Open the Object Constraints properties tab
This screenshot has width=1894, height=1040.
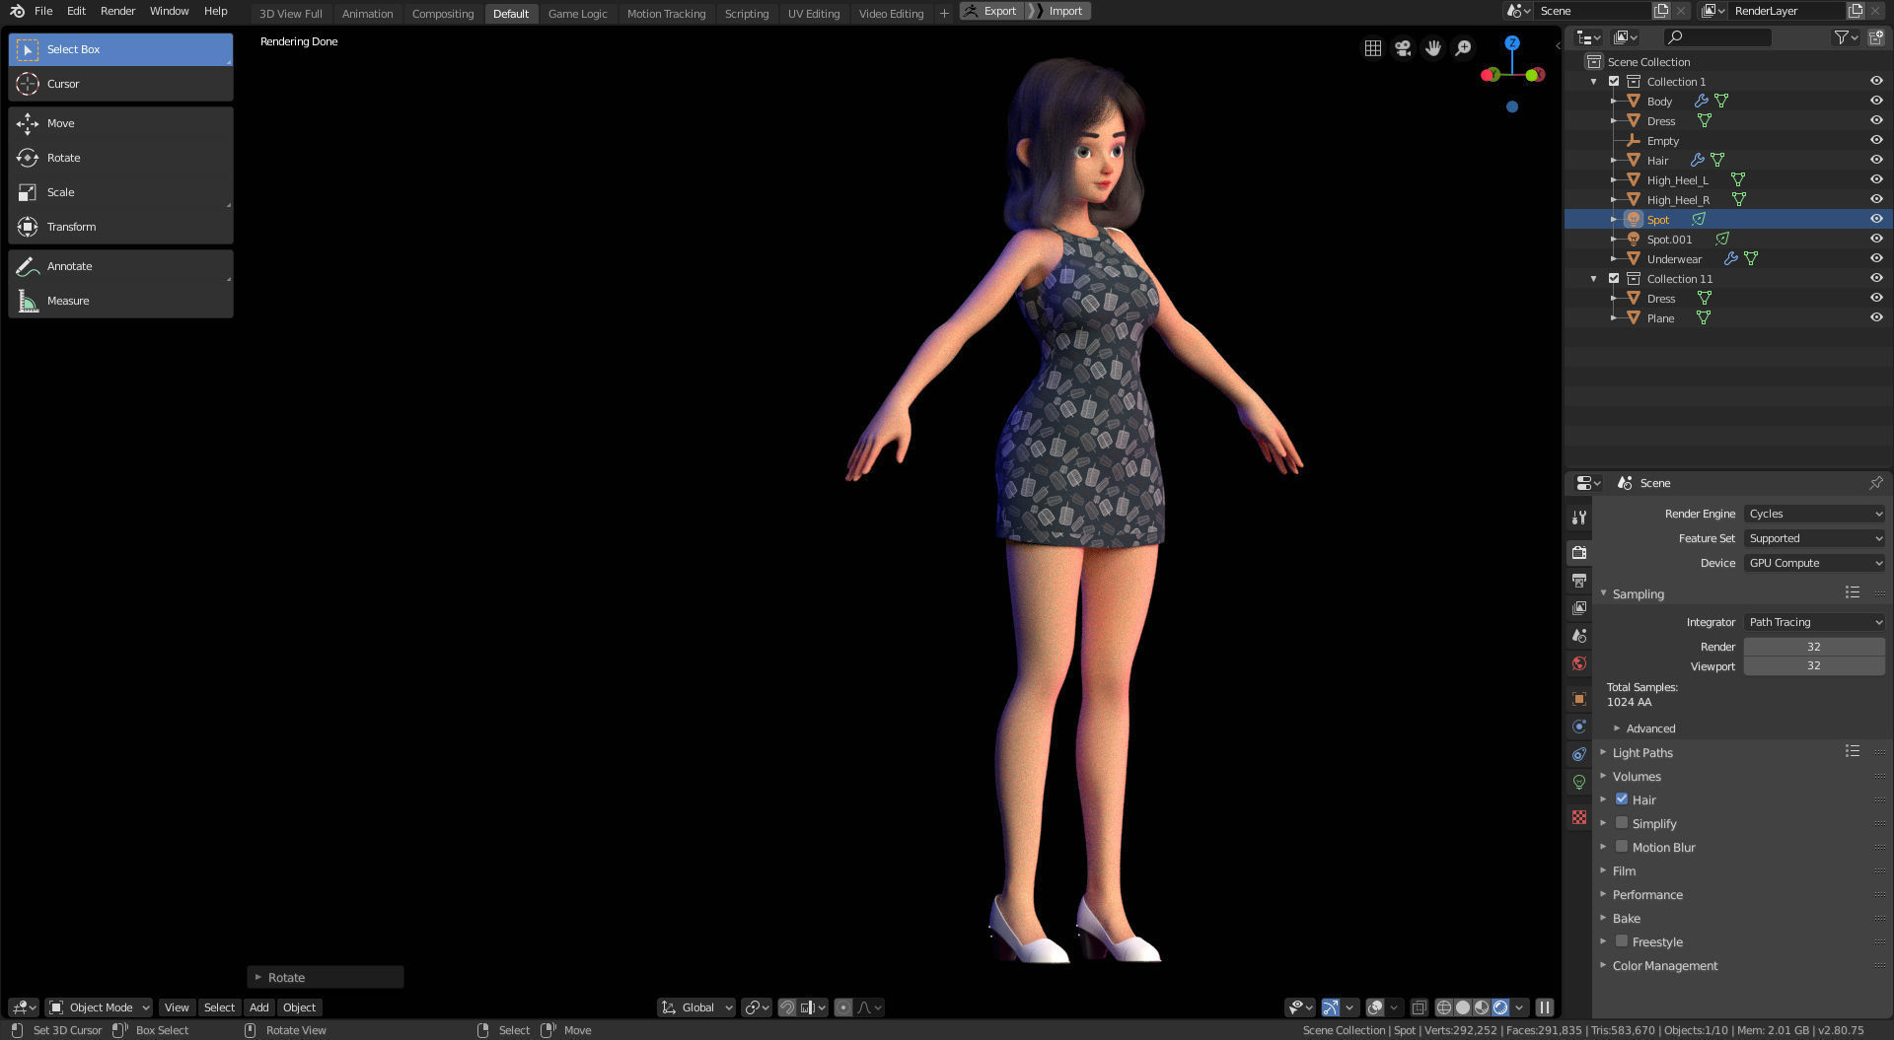coord(1579,754)
